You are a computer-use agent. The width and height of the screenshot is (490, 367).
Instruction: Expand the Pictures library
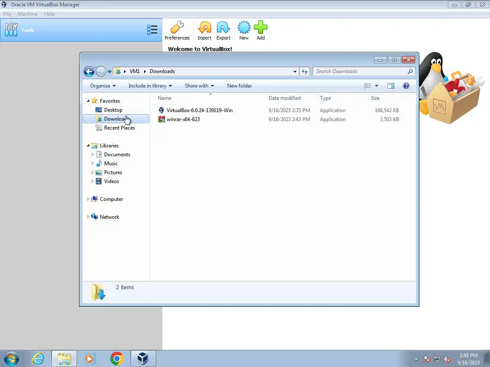[x=92, y=172]
